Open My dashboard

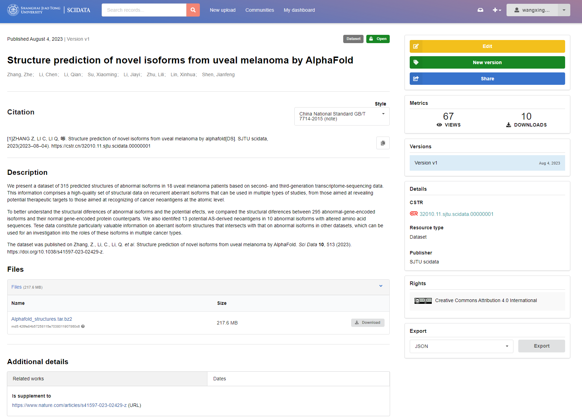coord(299,10)
